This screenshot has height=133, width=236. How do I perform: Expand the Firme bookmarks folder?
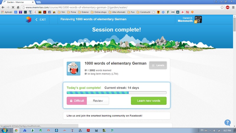click(71, 12)
